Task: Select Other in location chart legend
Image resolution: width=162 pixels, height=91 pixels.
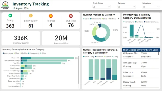Action: [x=43, y=53]
